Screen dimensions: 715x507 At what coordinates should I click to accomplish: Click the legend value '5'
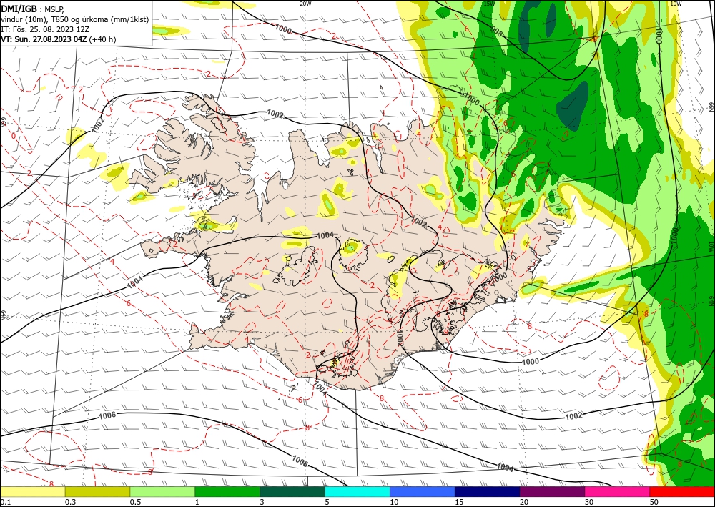(x=327, y=502)
